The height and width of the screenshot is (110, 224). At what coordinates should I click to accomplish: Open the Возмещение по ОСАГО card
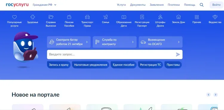[160, 42]
